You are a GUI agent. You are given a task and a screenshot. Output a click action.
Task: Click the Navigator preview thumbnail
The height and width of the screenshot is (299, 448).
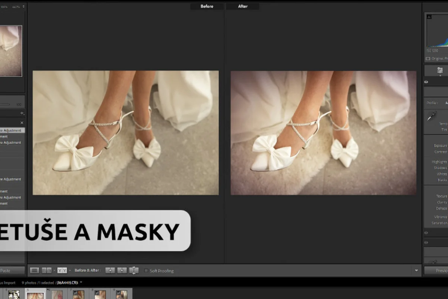(x=11, y=51)
